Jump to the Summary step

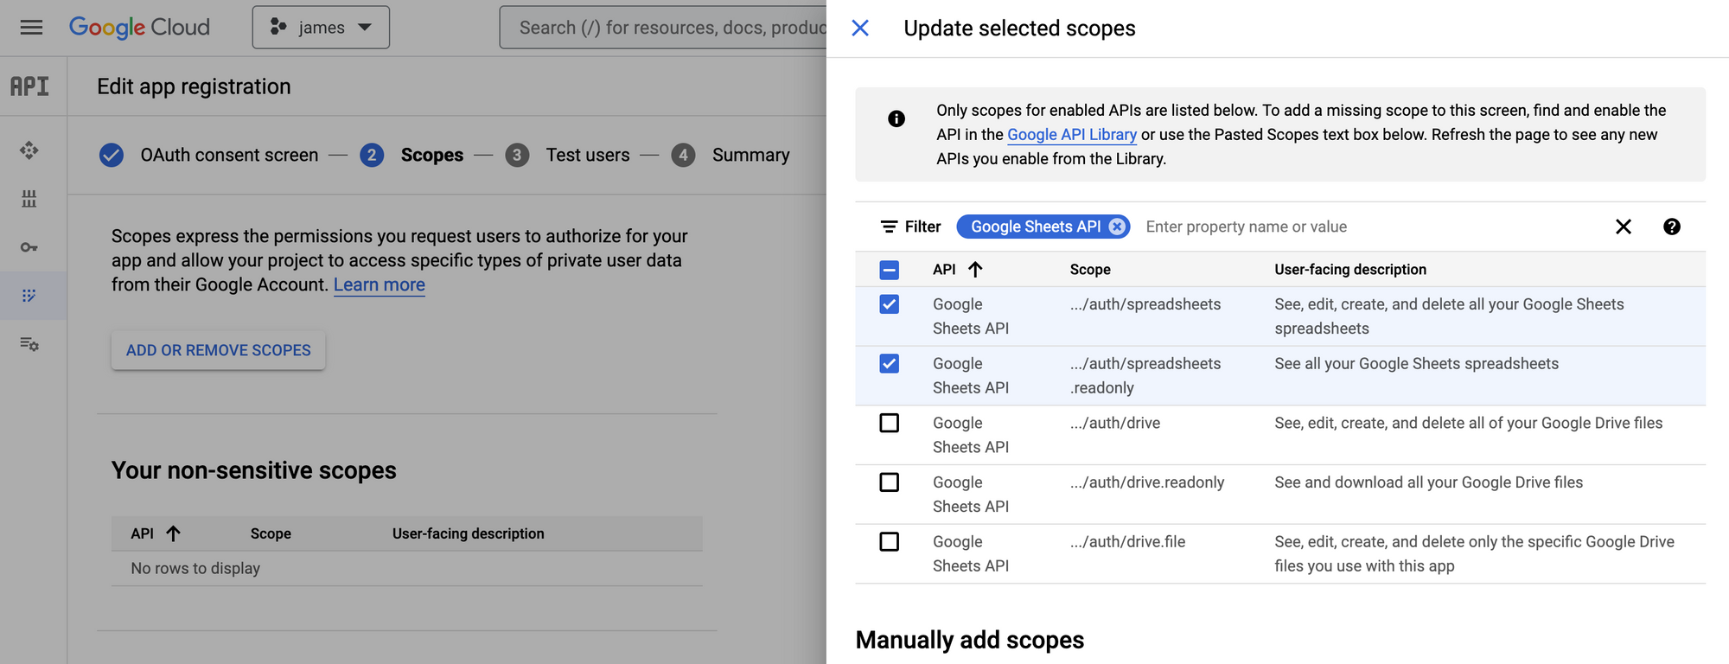pyautogui.click(x=731, y=155)
